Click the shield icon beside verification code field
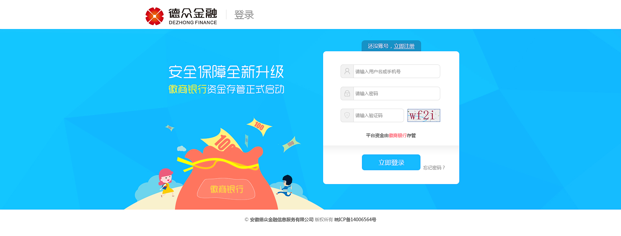This screenshot has width=621, height=236. coord(347,115)
